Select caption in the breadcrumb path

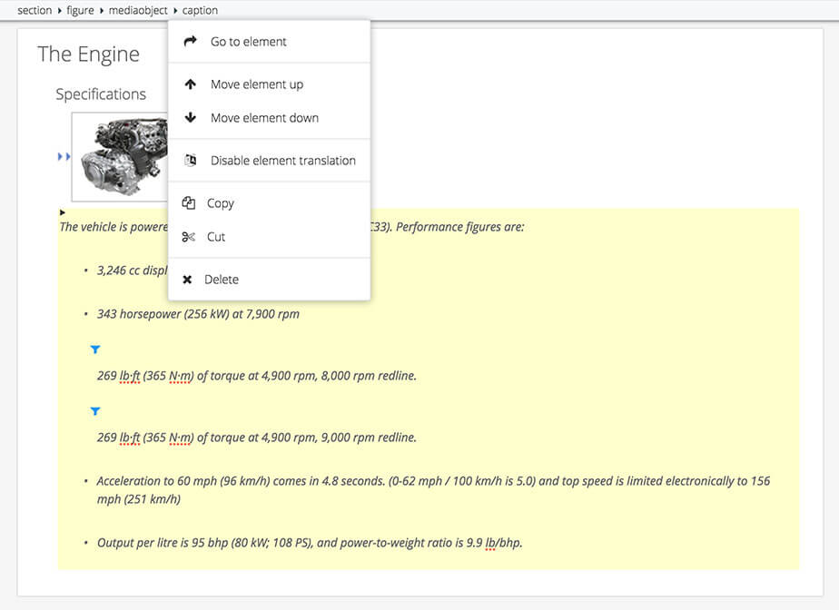click(x=200, y=10)
